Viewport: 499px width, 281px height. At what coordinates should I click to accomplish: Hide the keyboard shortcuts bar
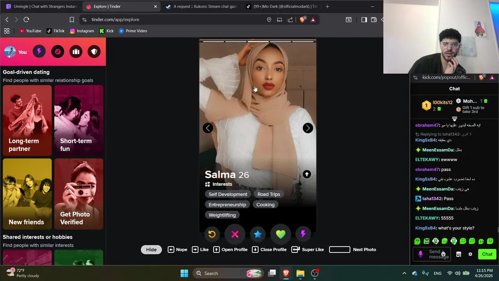[x=151, y=250]
